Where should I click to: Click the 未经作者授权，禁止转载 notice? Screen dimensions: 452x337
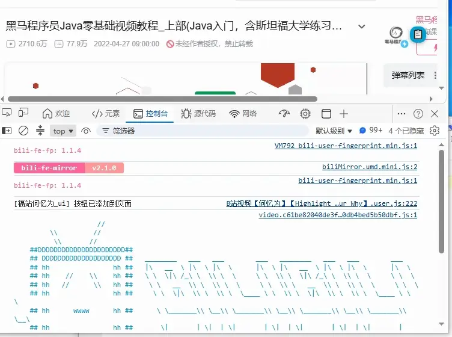[x=210, y=44]
